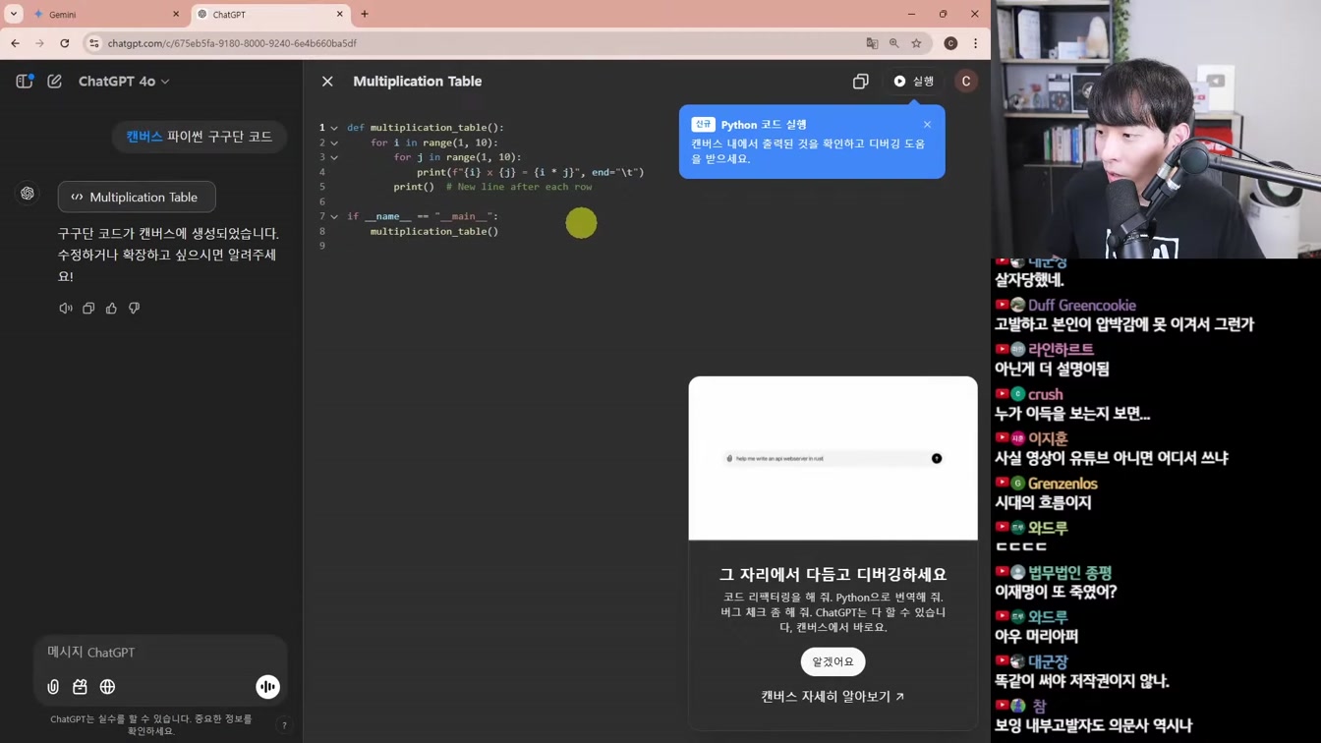Collapse code fold arrow on line 7

pos(334,216)
